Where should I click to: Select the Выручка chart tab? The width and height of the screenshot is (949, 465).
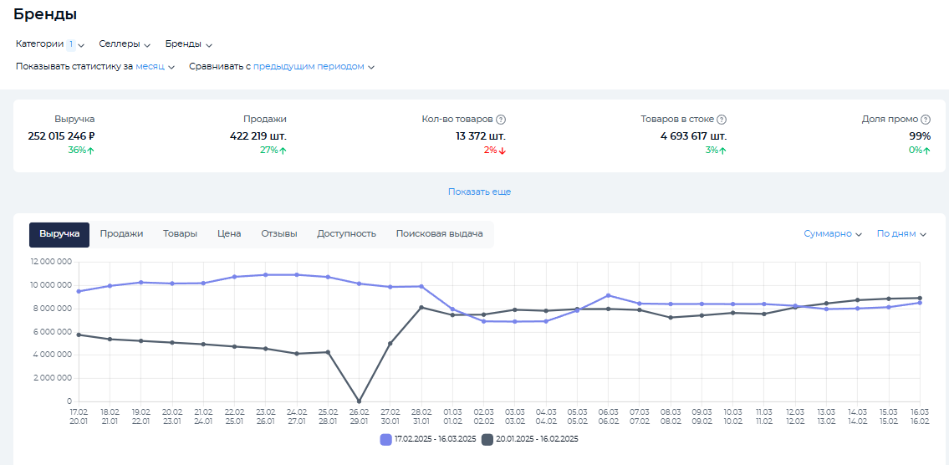(x=59, y=234)
